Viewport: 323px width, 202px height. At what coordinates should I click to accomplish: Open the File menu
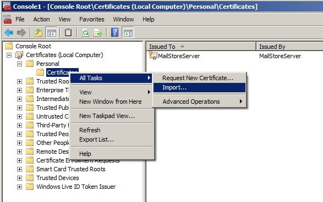(x=20, y=19)
